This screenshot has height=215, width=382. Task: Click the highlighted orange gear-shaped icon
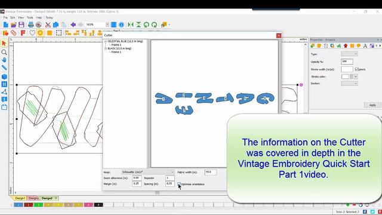click(x=41, y=33)
